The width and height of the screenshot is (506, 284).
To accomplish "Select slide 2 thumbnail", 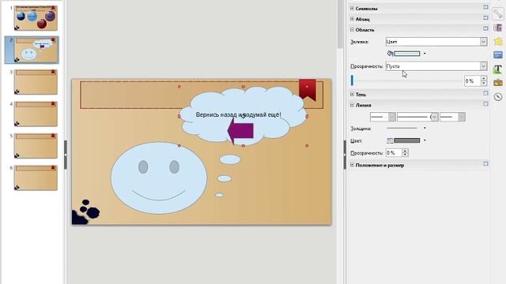I will point(36,50).
